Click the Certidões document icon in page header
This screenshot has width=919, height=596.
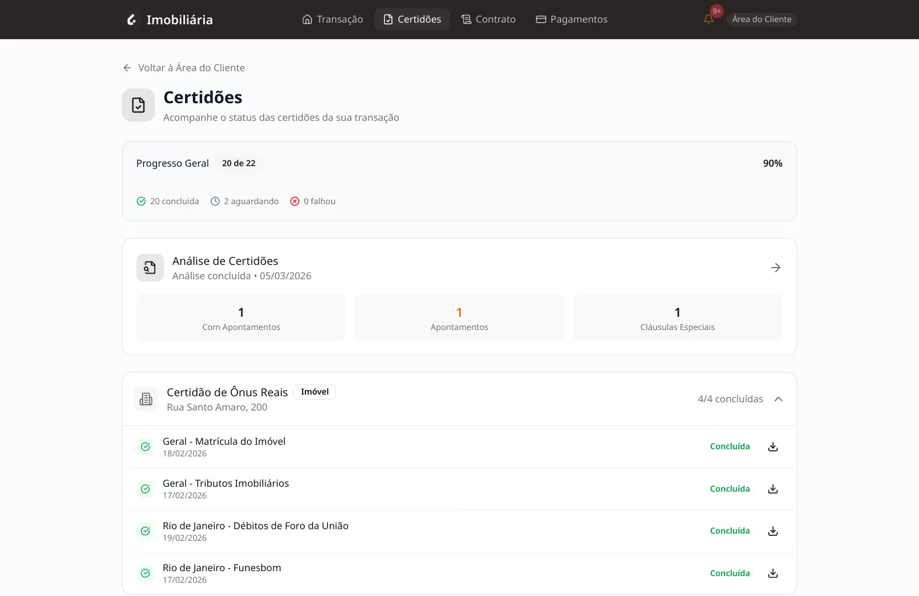click(x=138, y=105)
